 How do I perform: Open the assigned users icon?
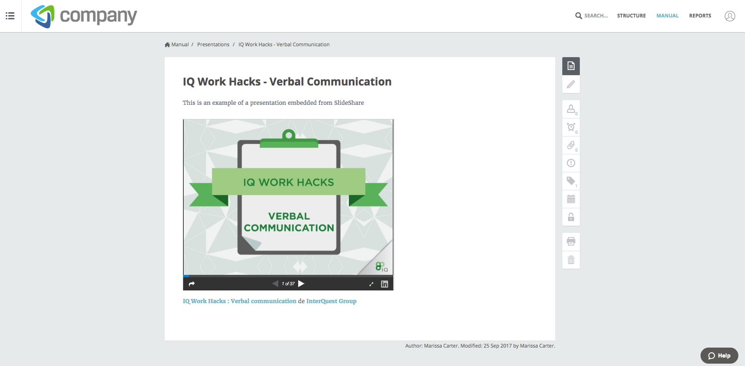[571, 109]
